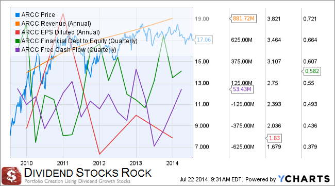Click the 2010 x-axis label

coord(26,163)
